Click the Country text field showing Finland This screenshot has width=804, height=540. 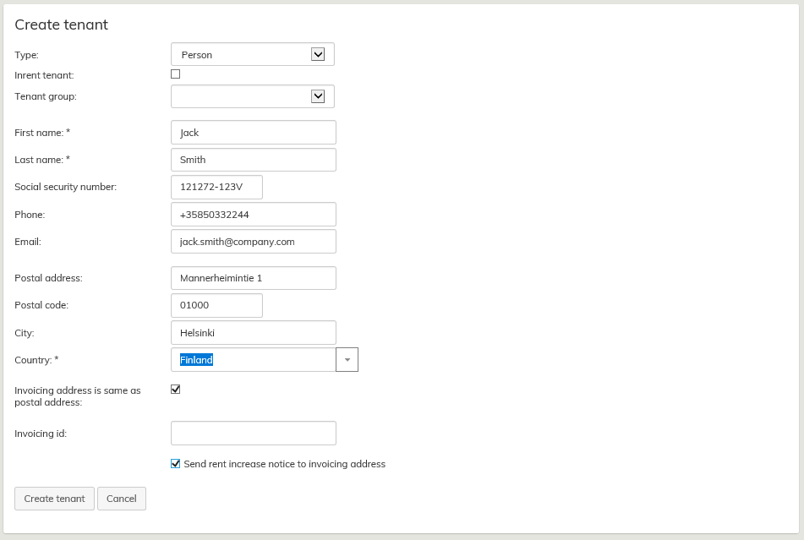254,360
